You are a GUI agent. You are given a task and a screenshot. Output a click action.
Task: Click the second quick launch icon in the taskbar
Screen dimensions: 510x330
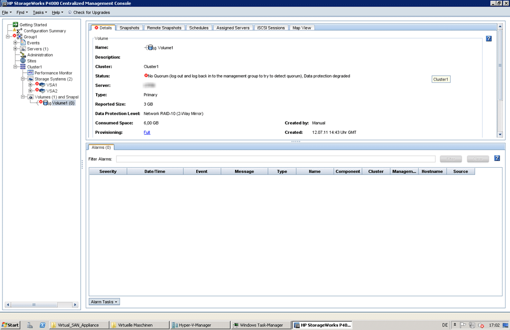(42, 325)
